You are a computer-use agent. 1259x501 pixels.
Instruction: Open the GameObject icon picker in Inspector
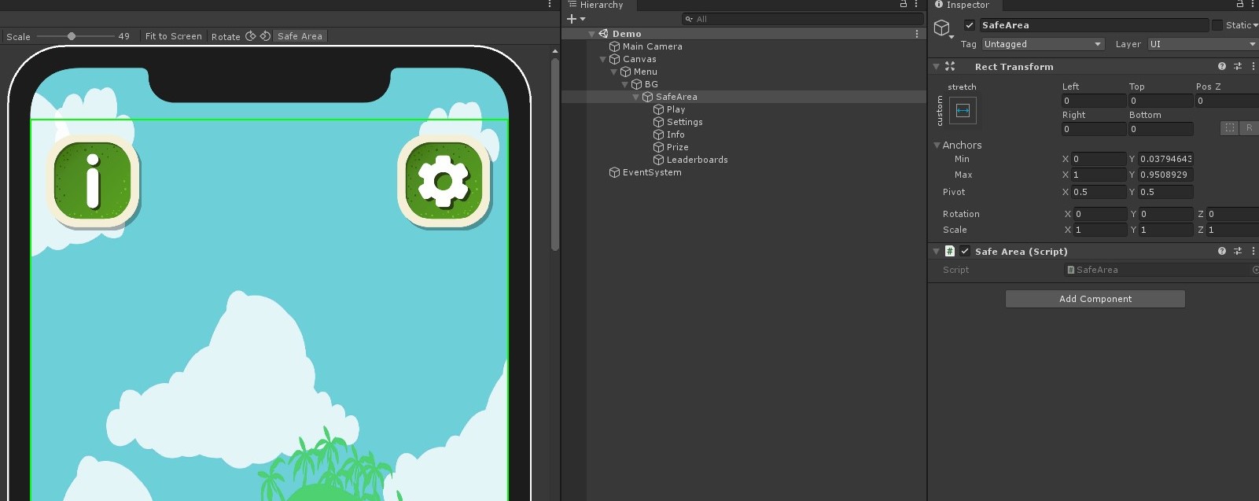[x=943, y=29]
